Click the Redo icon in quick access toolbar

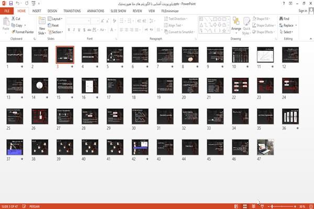[27, 3]
